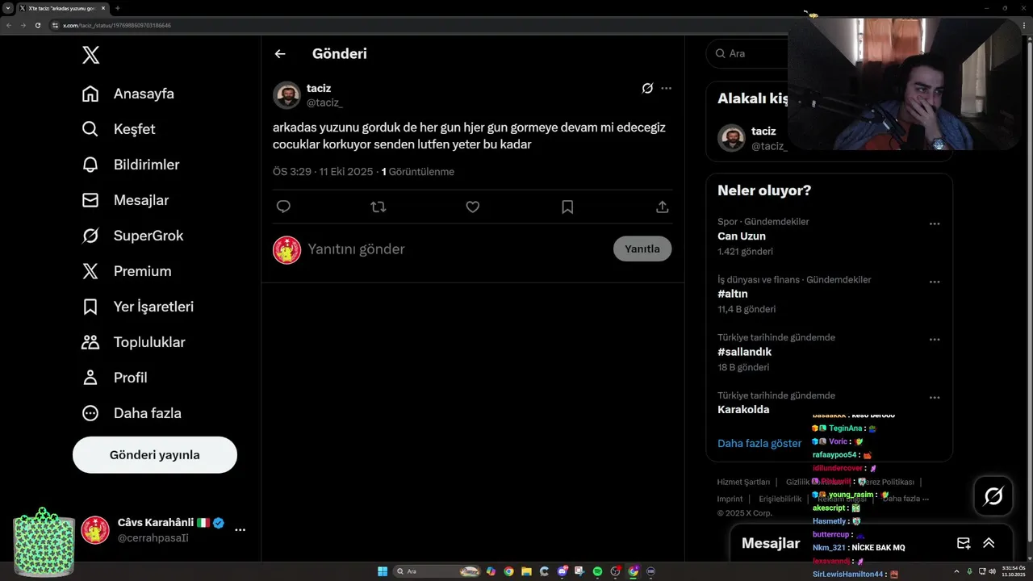Open Spotify from the taskbar
The image size is (1033, 581).
pos(597,571)
